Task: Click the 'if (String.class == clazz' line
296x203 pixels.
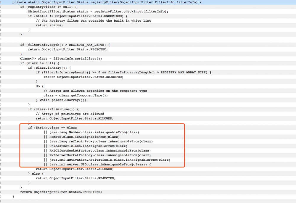Action: [52, 128]
